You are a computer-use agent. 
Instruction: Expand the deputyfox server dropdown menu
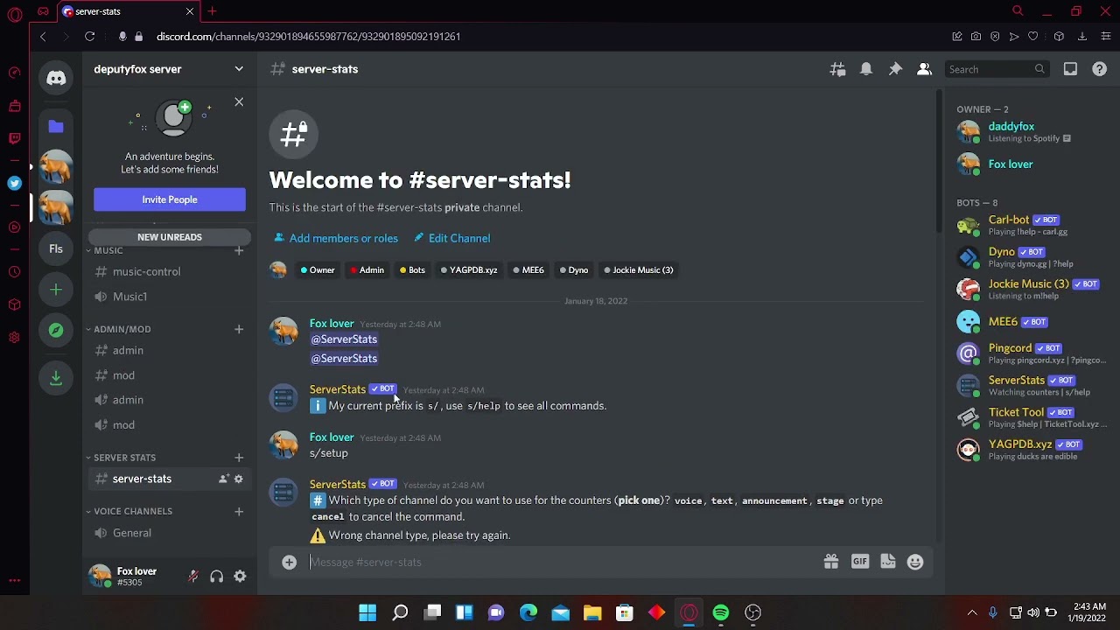coord(239,69)
